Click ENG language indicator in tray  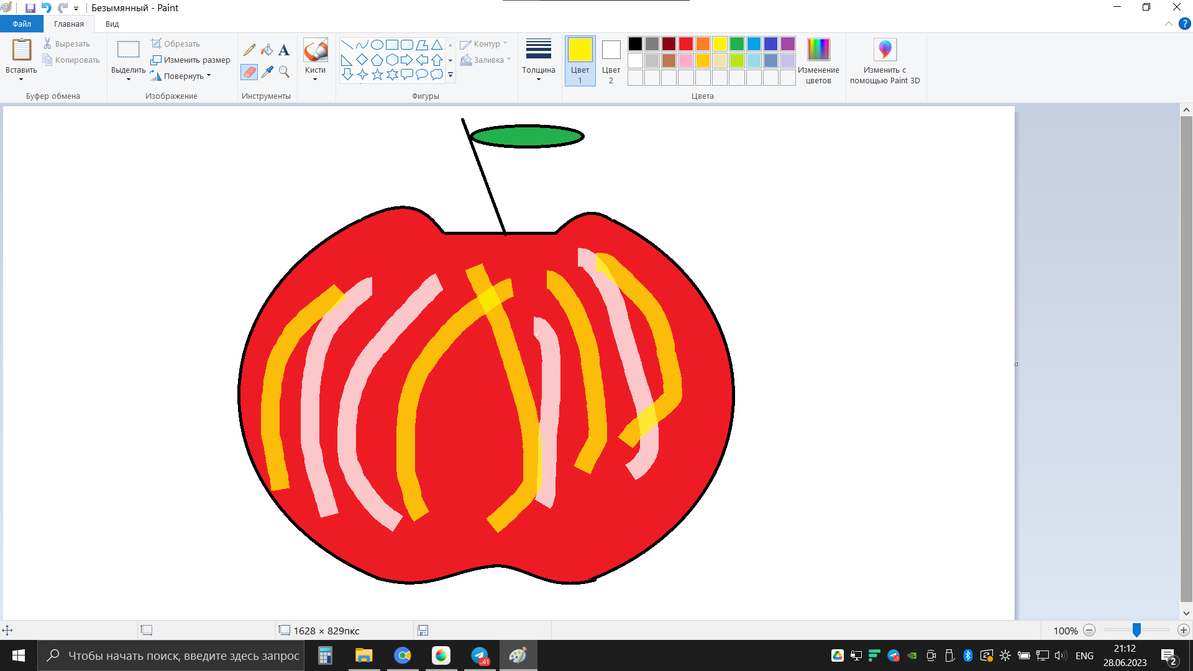1084,656
